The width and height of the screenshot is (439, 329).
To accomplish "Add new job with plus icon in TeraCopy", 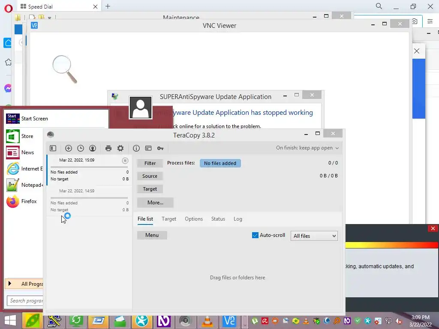I will [69, 148].
